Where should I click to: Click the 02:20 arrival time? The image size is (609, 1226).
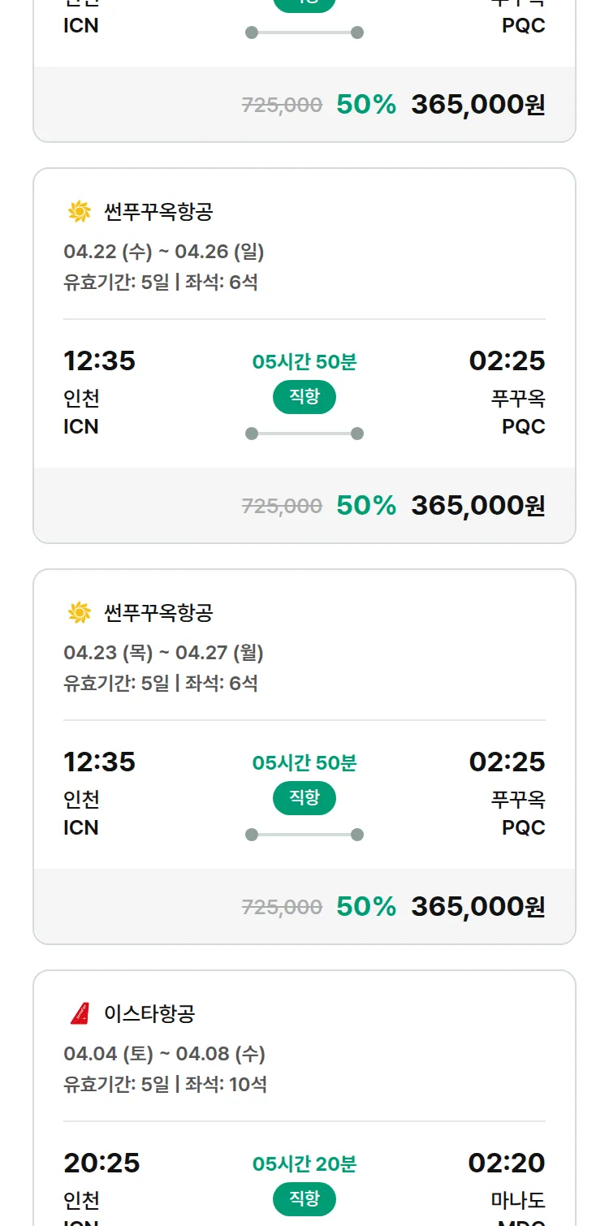[x=507, y=1163]
